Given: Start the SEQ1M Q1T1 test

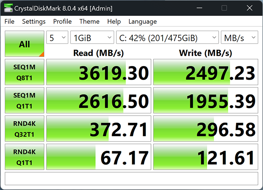Looking at the screenshot, I should [24, 100].
